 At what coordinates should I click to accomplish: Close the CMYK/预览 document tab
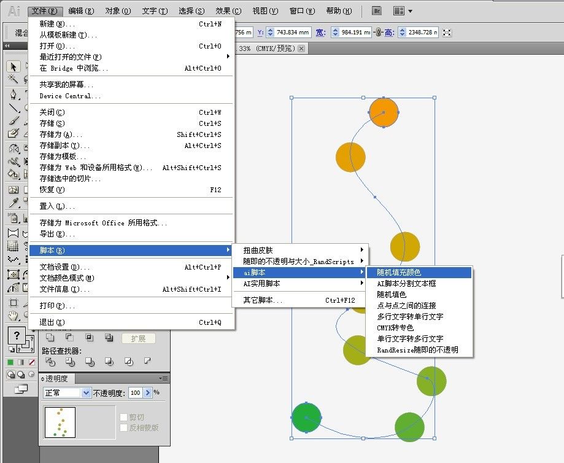(x=301, y=49)
